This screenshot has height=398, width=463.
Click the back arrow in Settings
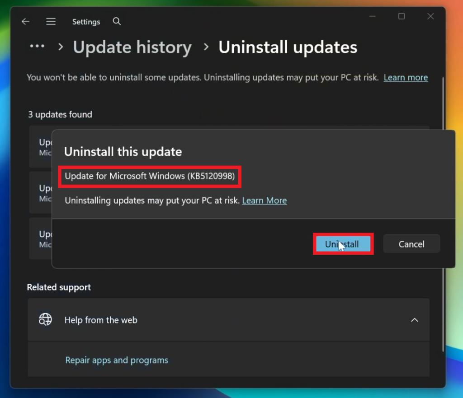(26, 22)
